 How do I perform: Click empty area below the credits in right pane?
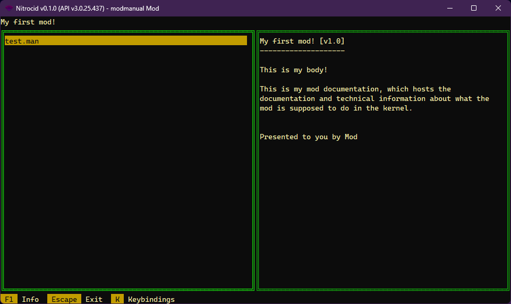(382, 213)
